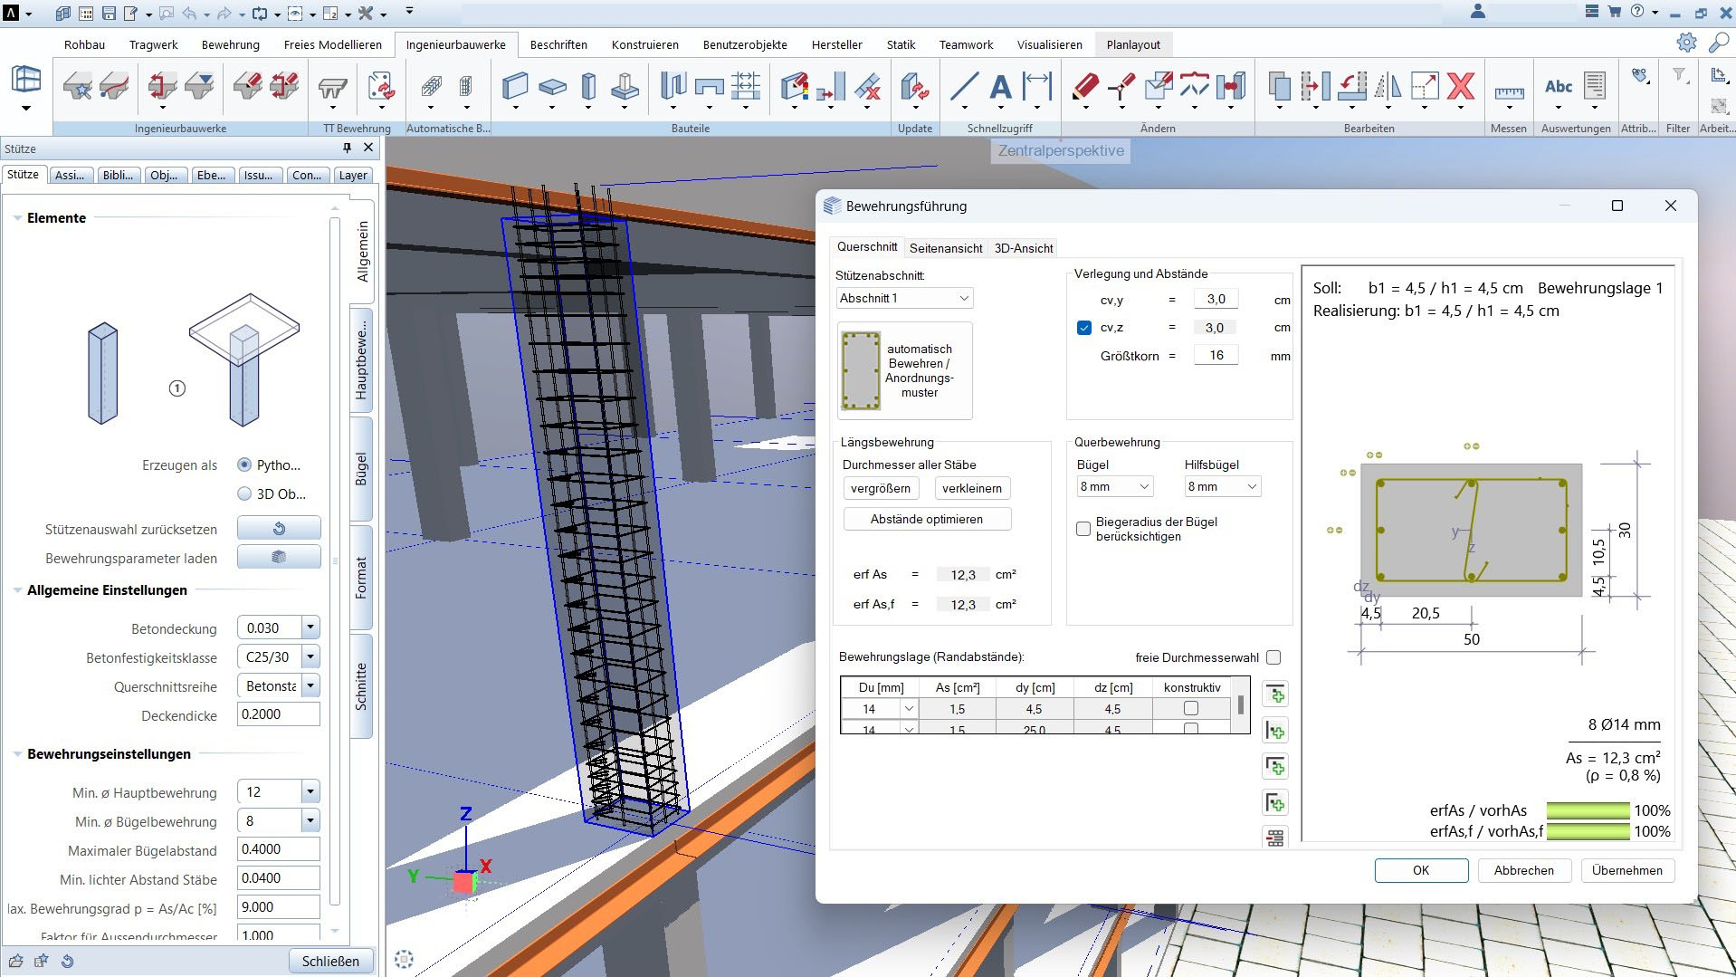
Task: Select the text 'A' label tool in Schnellzugriff
Action: pyautogui.click(x=1000, y=87)
